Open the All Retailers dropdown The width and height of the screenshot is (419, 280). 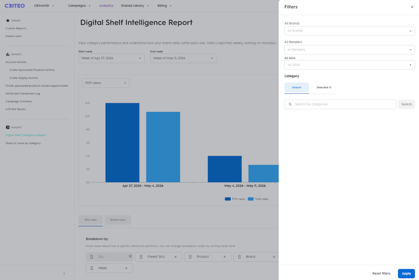(350, 50)
